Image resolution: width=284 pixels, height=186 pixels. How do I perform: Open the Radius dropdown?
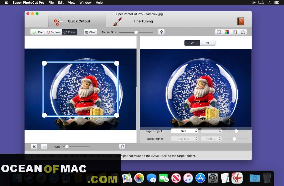(x=211, y=139)
